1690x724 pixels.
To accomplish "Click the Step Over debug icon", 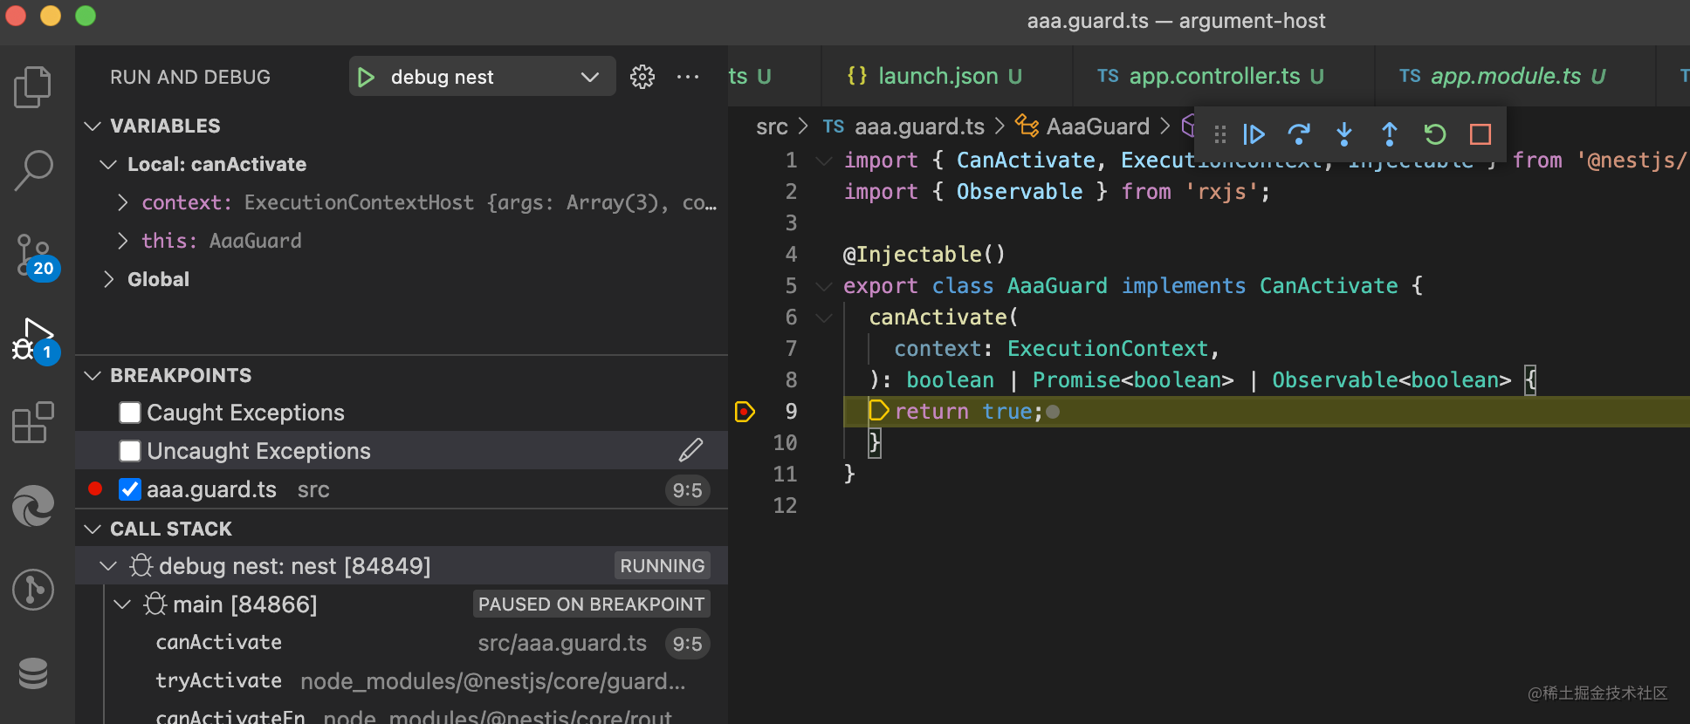I will [1299, 134].
